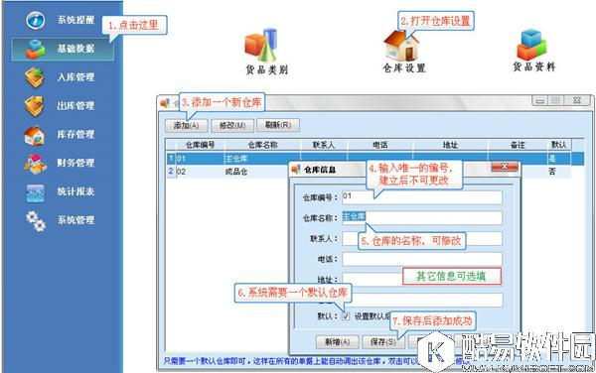Select the 基础数据 cubes icon in sidebar

[36, 49]
